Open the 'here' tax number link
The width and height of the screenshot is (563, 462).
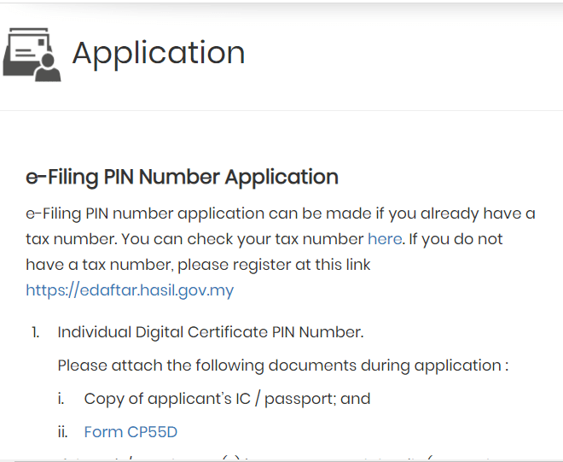click(384, 238)
